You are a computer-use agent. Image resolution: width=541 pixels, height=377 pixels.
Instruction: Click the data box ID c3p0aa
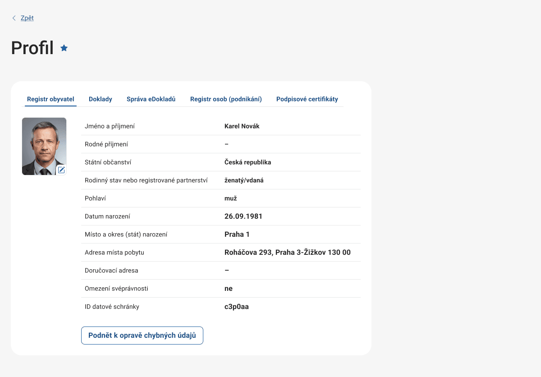(x=236, y=307)
